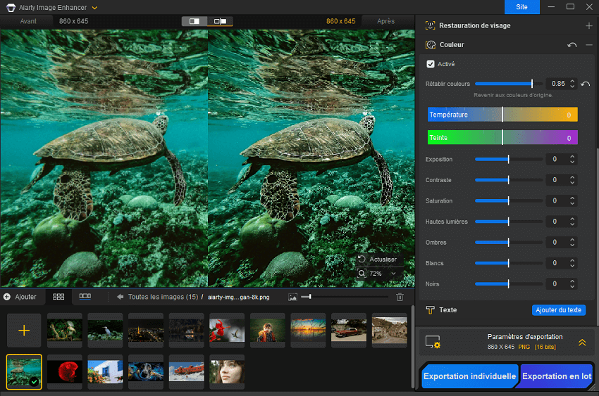Click the trash icon to delete image
The width and height of the screenshot is (599, 396).
400,298
